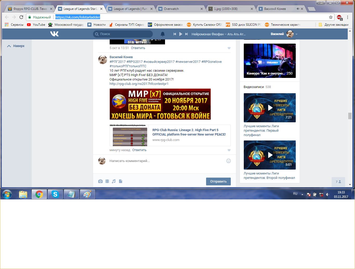
Task: Attach a photo using camera icon
Action: tap(100, 181)
